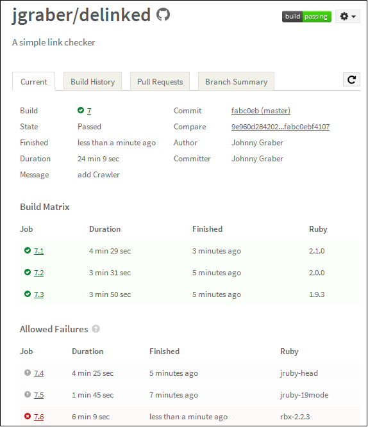Image resolution: width=368 pixels, height=427 pixels.
Task: Open the gear settings dropdown
Action: pos(347,17)
